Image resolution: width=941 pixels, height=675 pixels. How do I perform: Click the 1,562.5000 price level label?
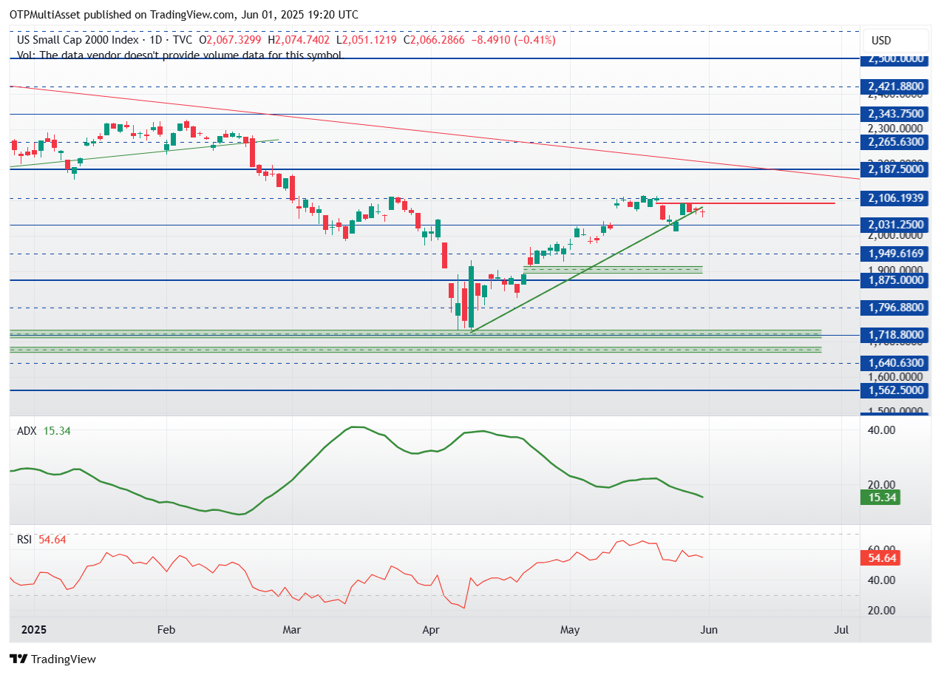(895, 390)
